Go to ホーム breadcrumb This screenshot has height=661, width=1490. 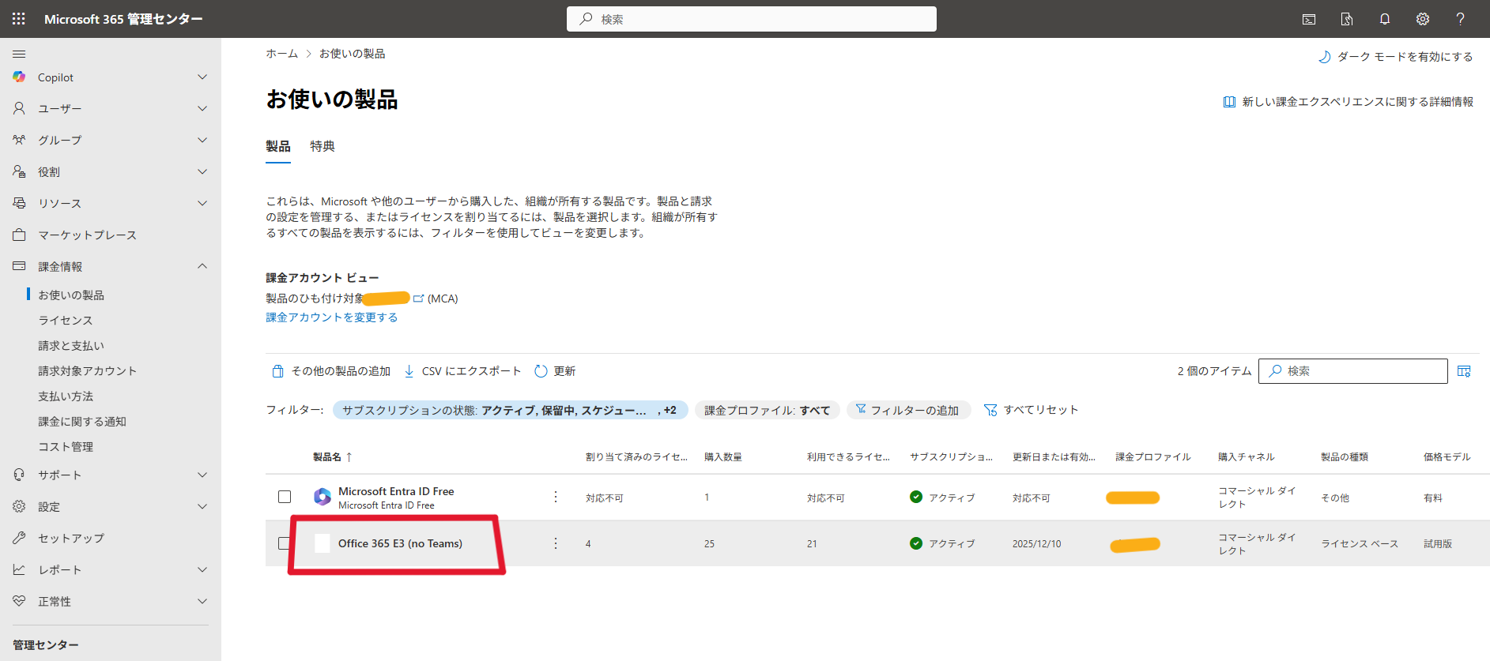tap(281, 54)
